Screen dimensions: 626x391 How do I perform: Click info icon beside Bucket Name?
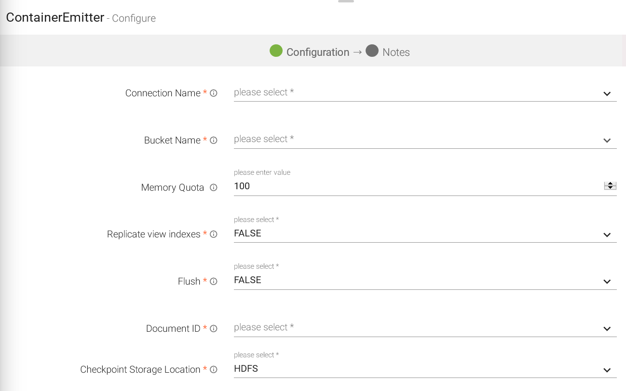click(x=214, y=141)
